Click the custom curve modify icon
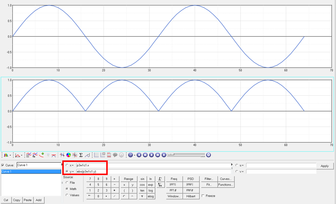The height and width of the screenshot is (204, 336). tap(87, 155)
